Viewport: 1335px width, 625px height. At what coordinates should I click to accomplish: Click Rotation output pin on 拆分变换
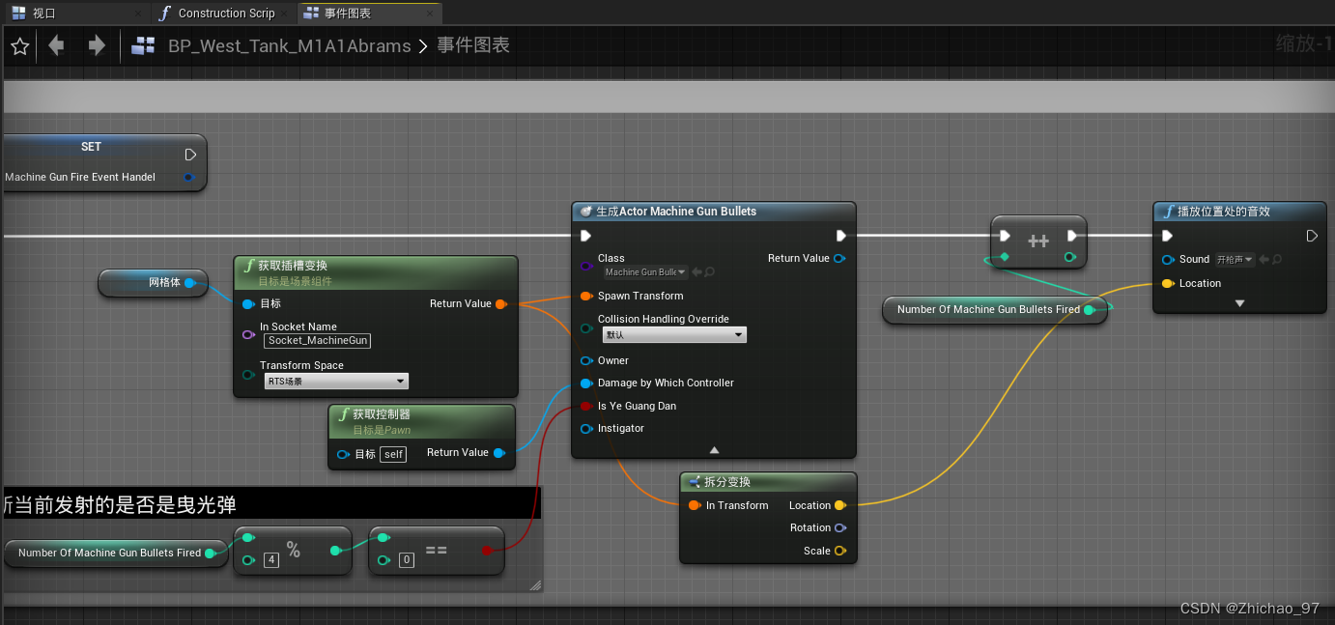click(839, 527)
